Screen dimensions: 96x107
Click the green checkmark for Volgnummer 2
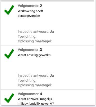pos(9,10)
